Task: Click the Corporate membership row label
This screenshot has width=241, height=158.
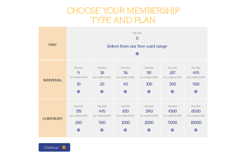Action: tap(53, 119)
